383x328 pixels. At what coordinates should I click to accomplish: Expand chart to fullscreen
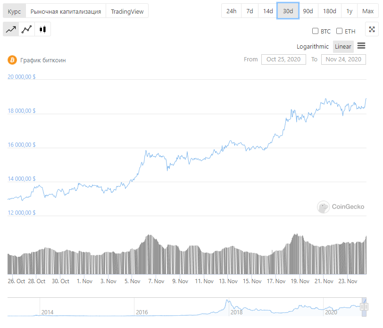pyautogui.click(x=372, y=29)
